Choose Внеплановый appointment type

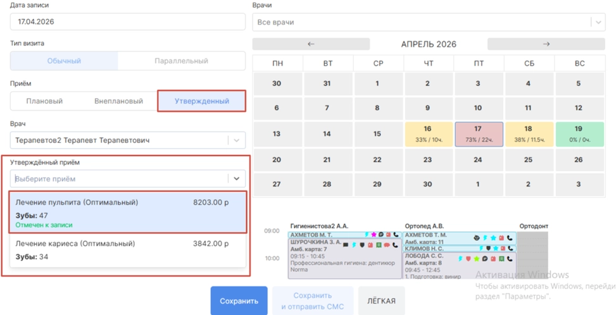pyautogui.click(x=118, y=101)
